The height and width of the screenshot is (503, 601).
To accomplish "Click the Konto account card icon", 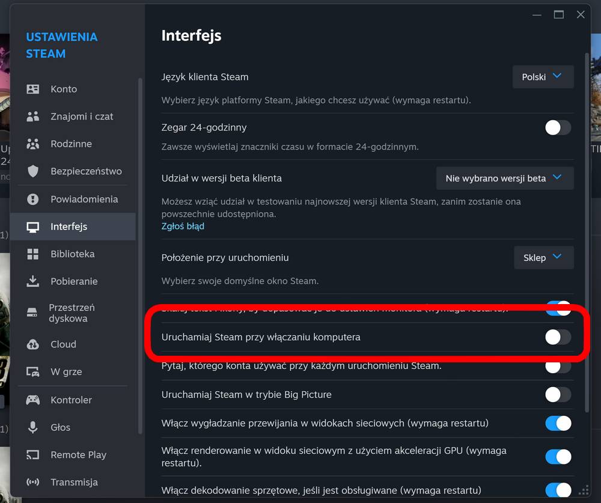I will tap(32, 89).
